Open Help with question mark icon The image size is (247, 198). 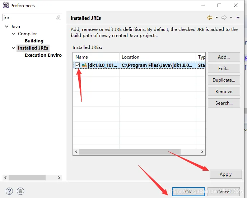(9, 191)
